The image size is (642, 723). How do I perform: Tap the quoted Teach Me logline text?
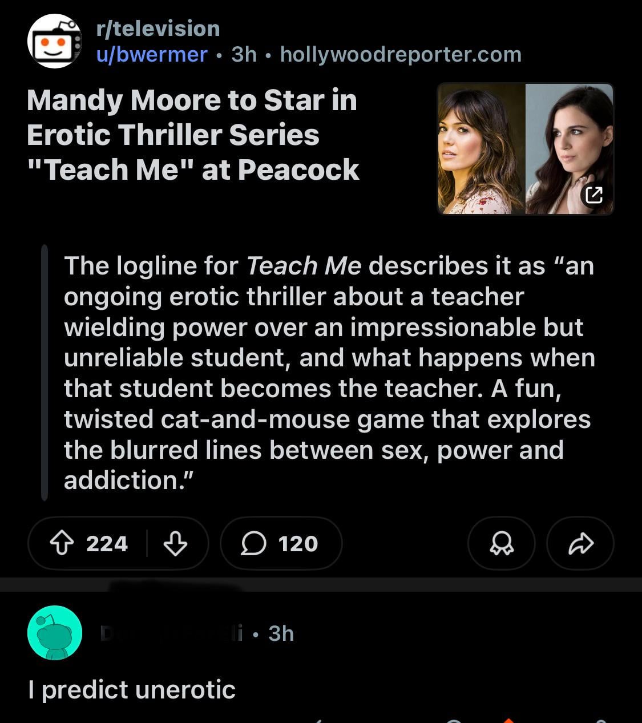pyautogui.click(x=329, y=373)
